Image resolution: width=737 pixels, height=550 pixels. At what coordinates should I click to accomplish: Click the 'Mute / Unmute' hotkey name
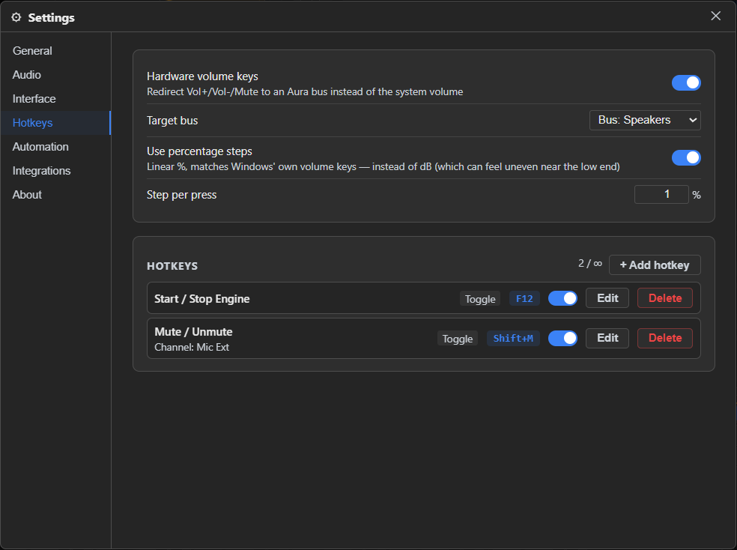click(193, 332)
